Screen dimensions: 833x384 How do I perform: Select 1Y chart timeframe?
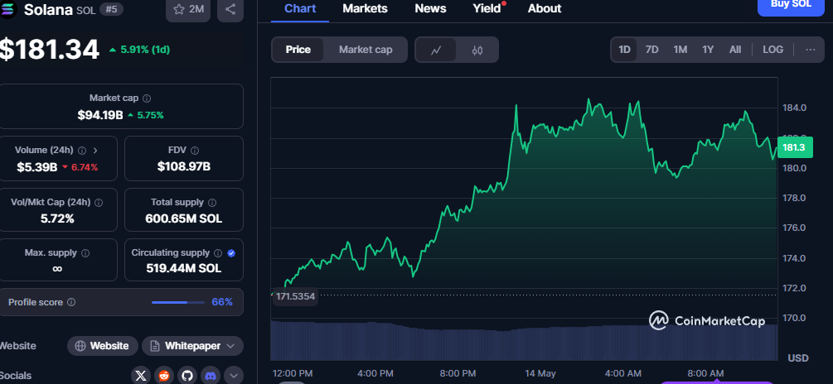point(708,50)
